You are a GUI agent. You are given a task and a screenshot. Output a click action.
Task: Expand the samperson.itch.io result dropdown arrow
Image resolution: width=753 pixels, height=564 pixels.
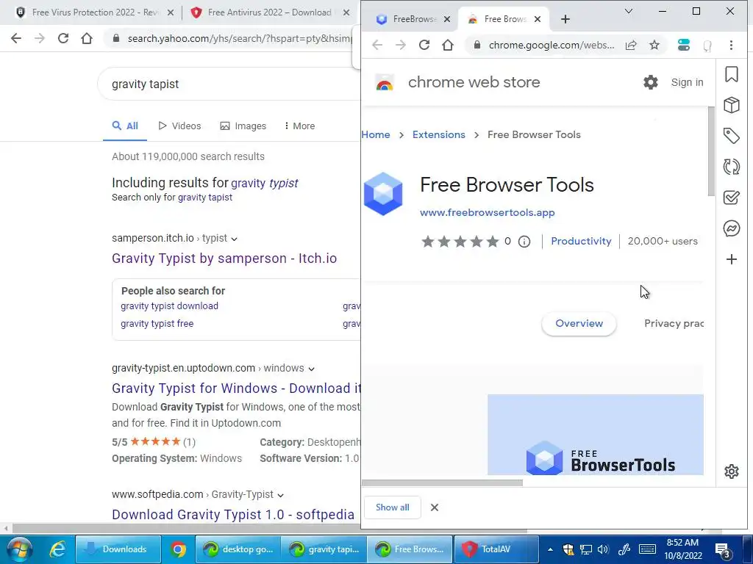[234, 239]
